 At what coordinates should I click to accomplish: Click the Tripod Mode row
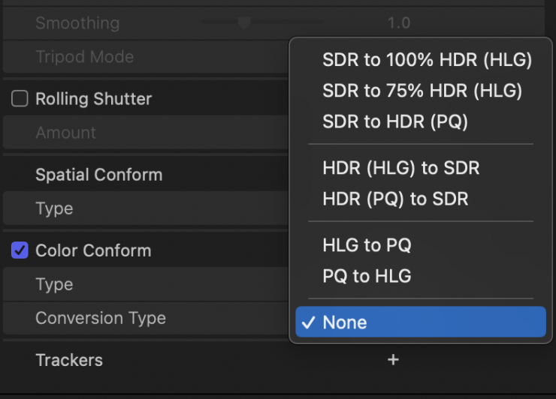click(x=84, y=57)
